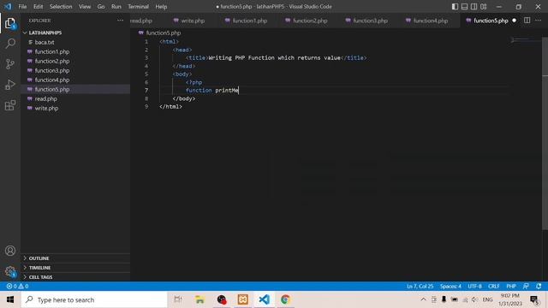Open the Help menu

coord(161,7)
